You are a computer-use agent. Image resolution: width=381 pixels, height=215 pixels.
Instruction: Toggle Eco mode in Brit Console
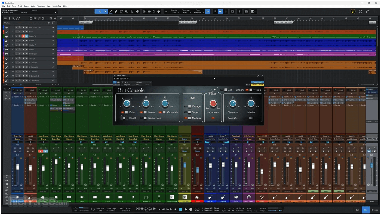(226, 90)
